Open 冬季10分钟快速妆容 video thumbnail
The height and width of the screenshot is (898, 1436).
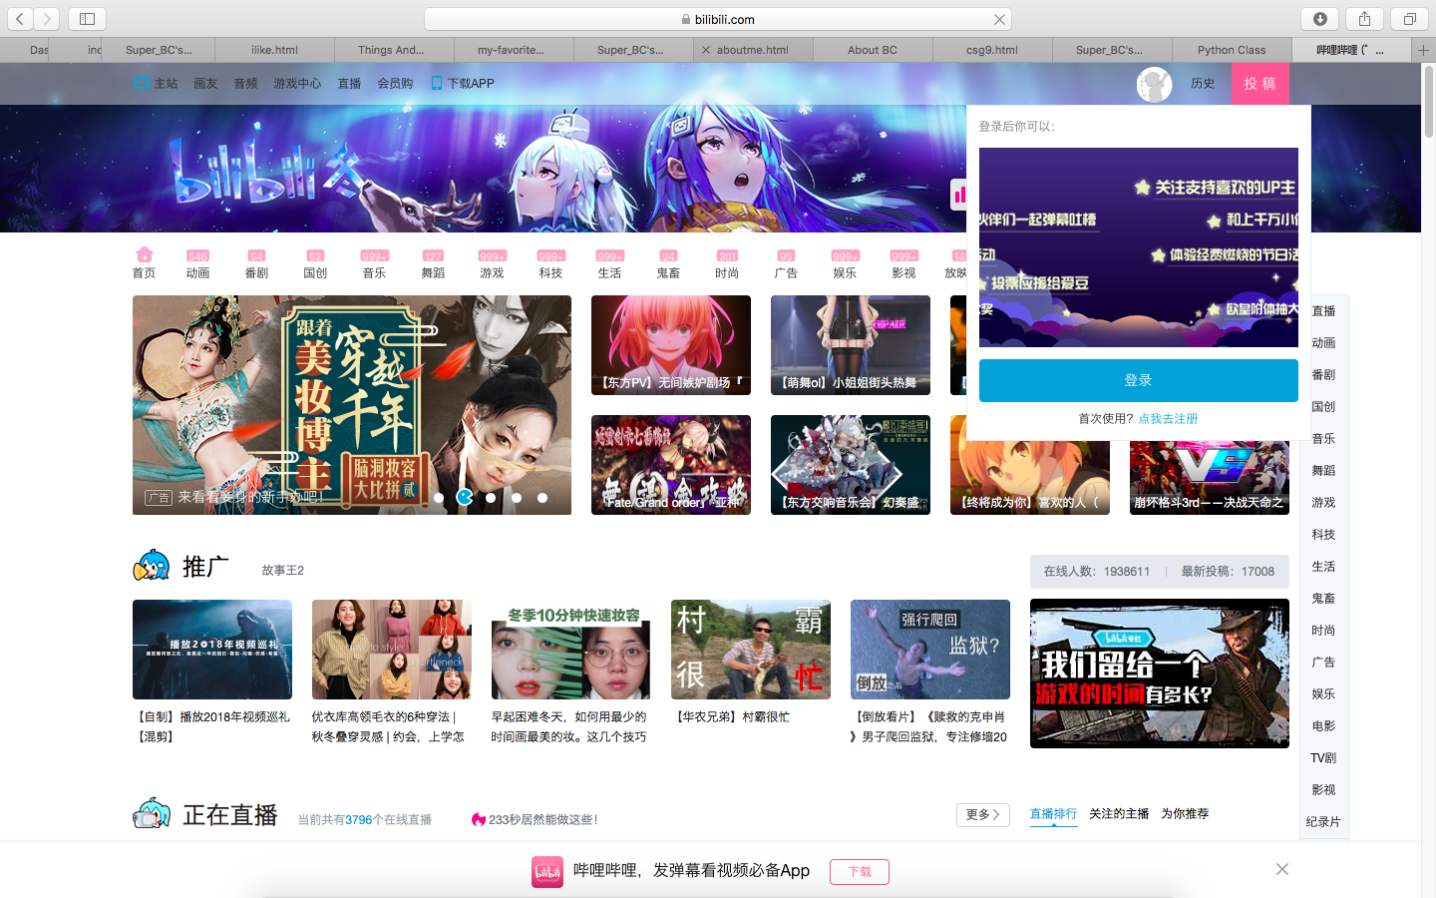click(571, 650)
